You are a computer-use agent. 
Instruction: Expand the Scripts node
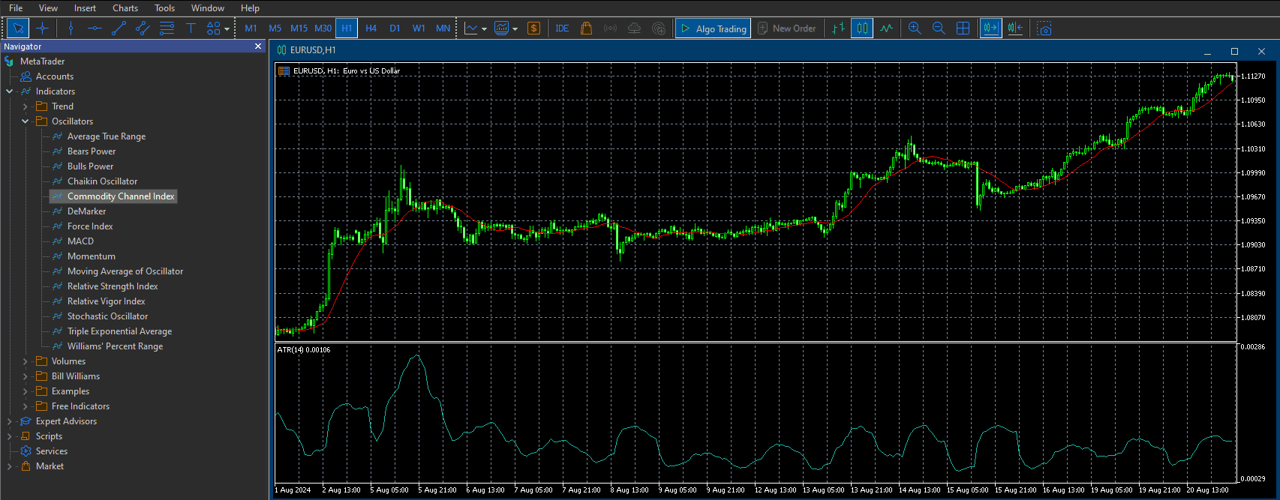coord(10,436)
